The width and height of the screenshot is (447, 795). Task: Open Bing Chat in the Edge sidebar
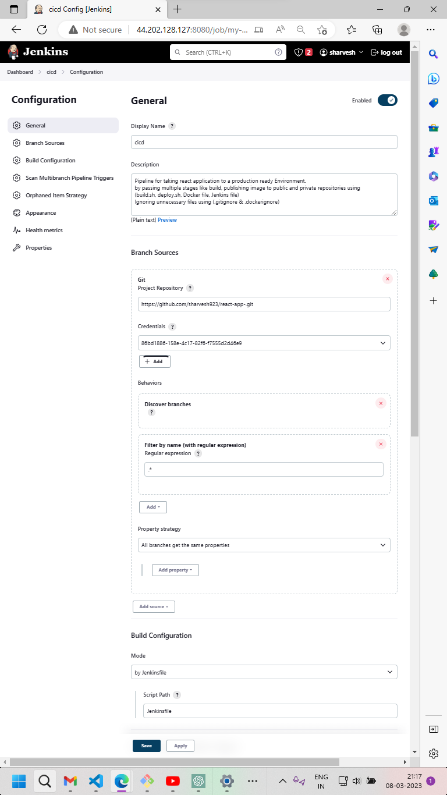[x=433, y=79]
